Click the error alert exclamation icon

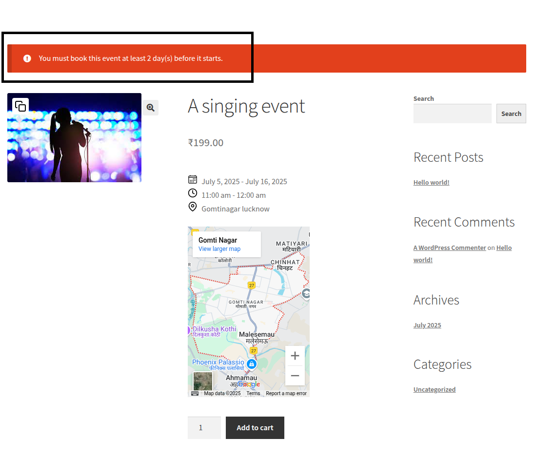(x=27, y=58)
